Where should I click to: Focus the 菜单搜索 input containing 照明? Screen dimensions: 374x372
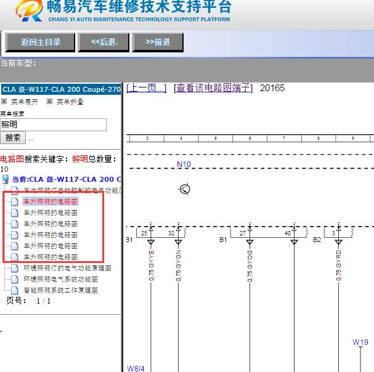[53, 124]
